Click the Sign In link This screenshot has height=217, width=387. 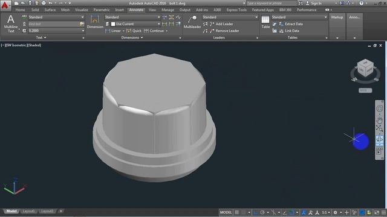(316, 3)
